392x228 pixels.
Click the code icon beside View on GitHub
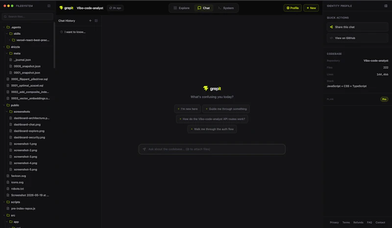pyautogui.click(x=331, y=38)
